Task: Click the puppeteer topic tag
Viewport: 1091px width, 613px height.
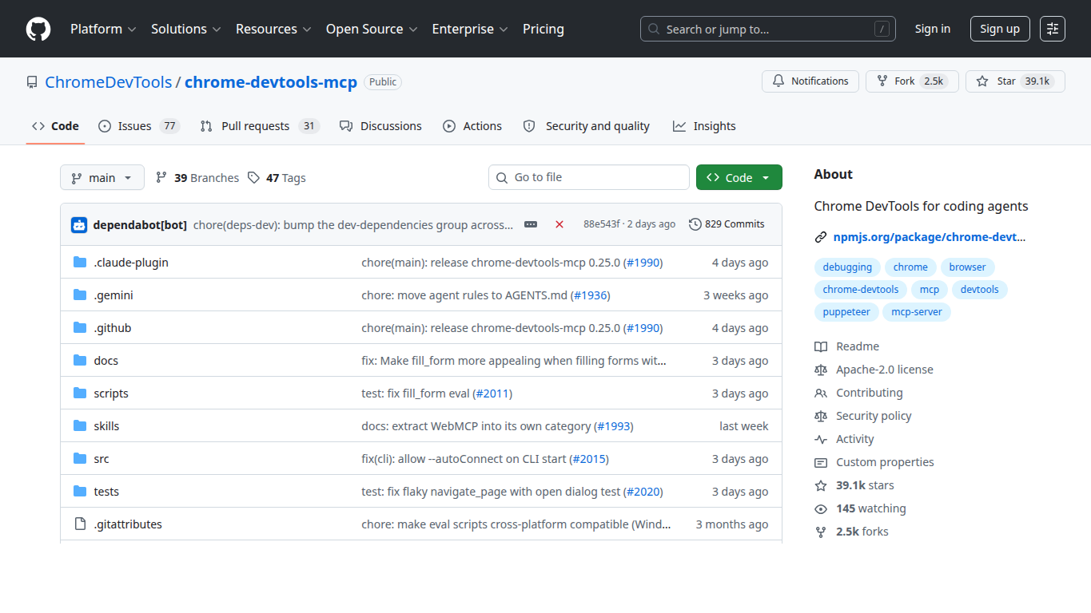Action: [x=846, y=312]
